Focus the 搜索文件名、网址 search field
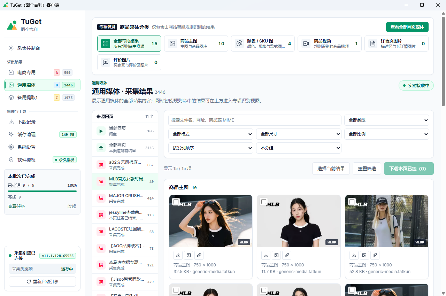446x296 pixels. point(255,120)
